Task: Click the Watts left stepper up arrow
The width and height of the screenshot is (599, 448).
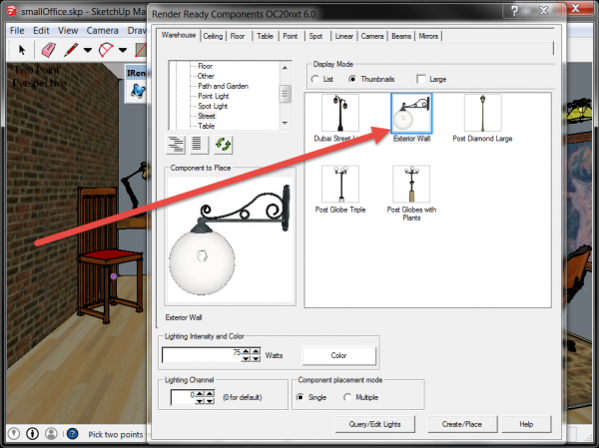Action: coord(246,351)
